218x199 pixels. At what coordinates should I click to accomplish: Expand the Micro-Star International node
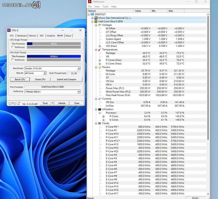tap(92, 18)
